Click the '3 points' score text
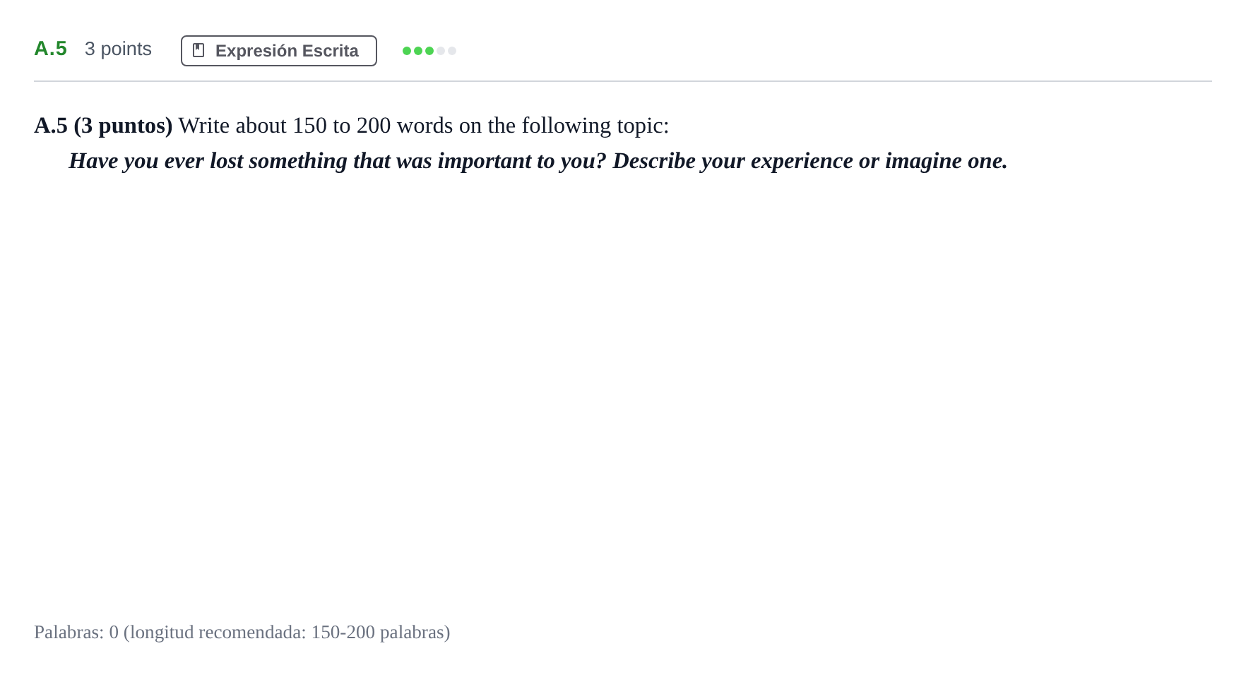The image size is (1246, 682). pyautogui.click(x=118, y=49)
